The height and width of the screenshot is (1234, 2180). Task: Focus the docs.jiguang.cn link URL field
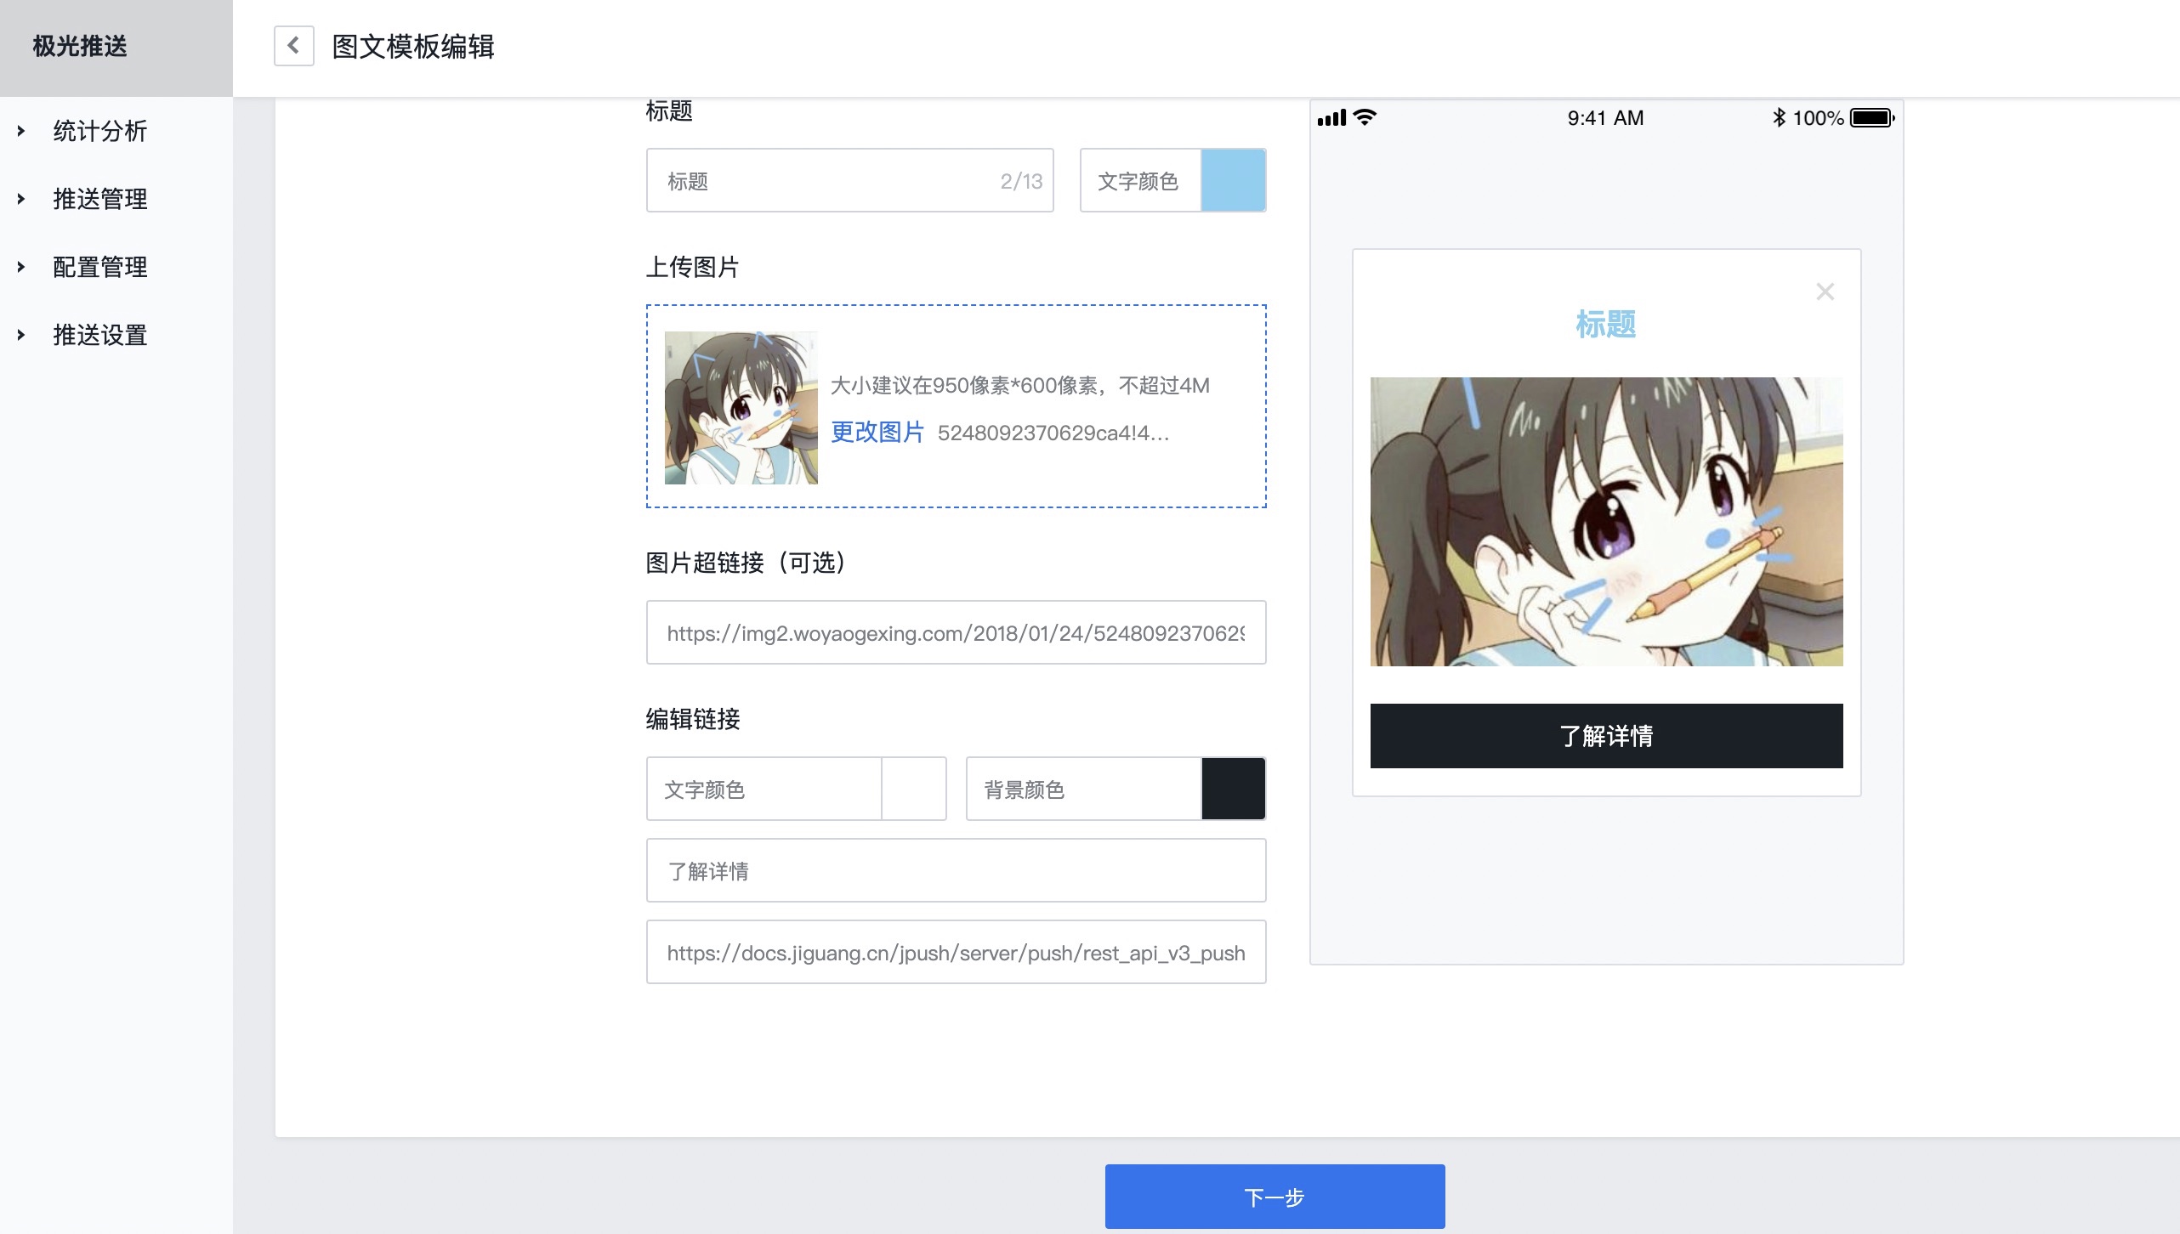pyautogui.click(x=956, y=952)
